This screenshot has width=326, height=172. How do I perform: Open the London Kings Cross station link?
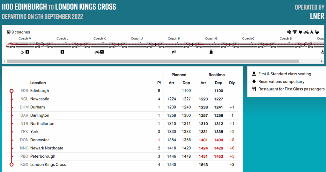click(48, 165)
